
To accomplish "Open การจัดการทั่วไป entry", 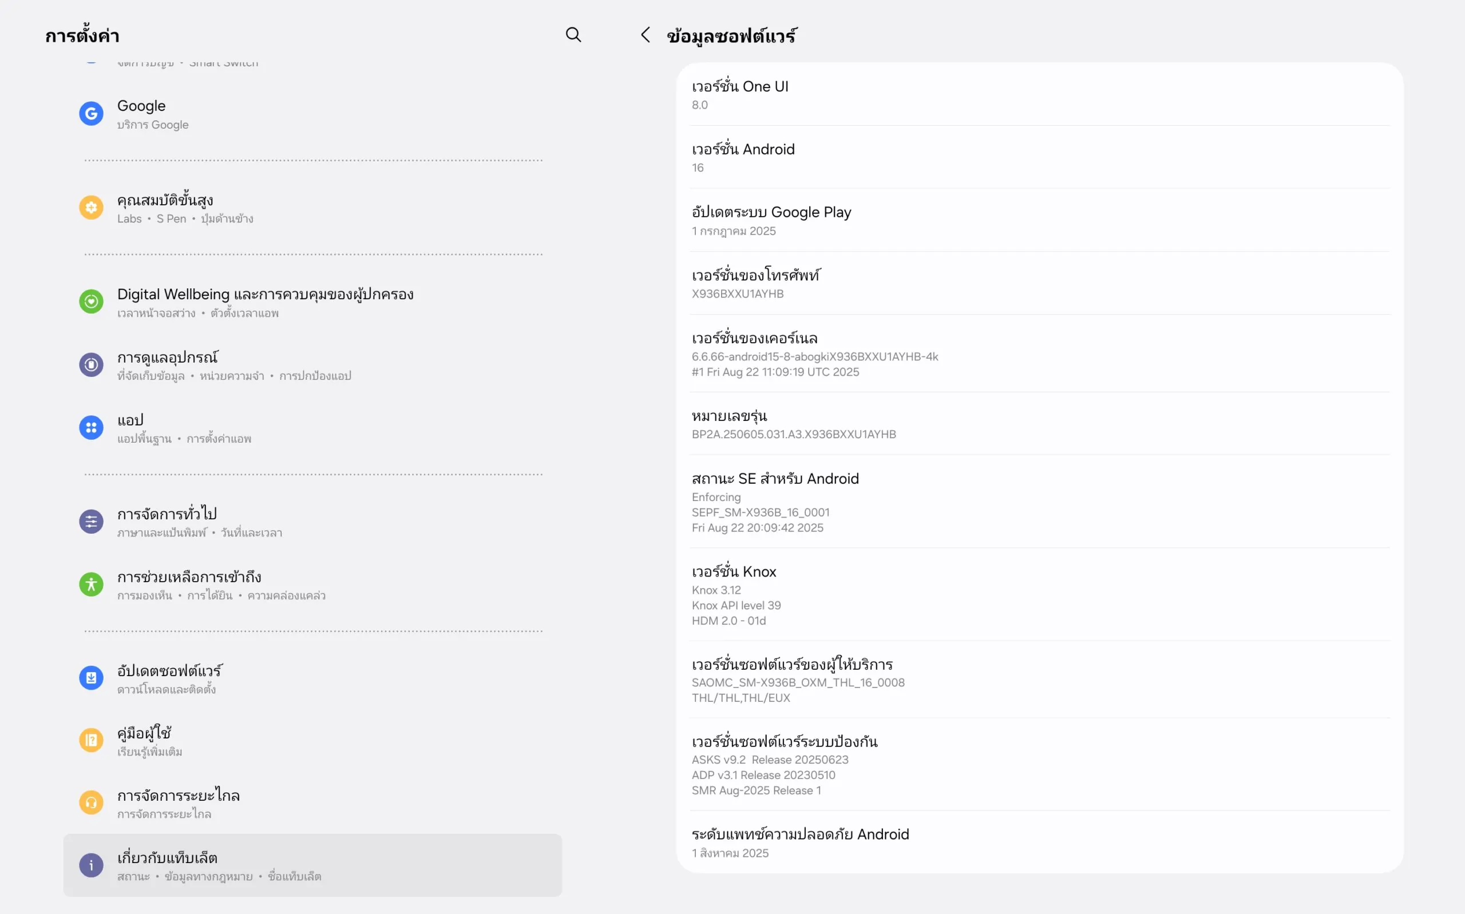I will click(x=312, y=522).
